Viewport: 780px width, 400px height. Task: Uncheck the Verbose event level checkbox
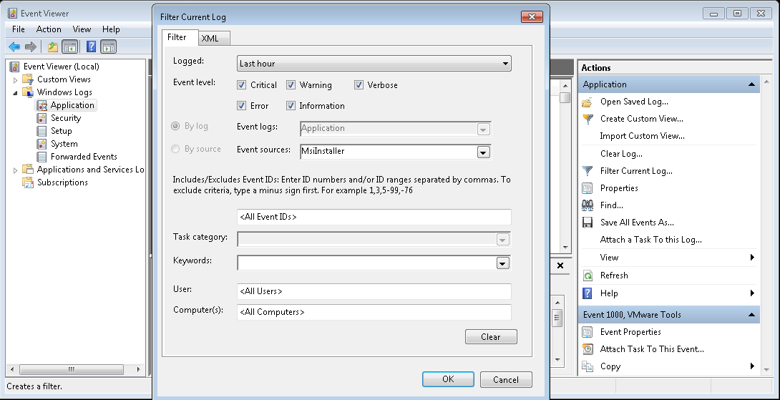click(x=359, y=85)
